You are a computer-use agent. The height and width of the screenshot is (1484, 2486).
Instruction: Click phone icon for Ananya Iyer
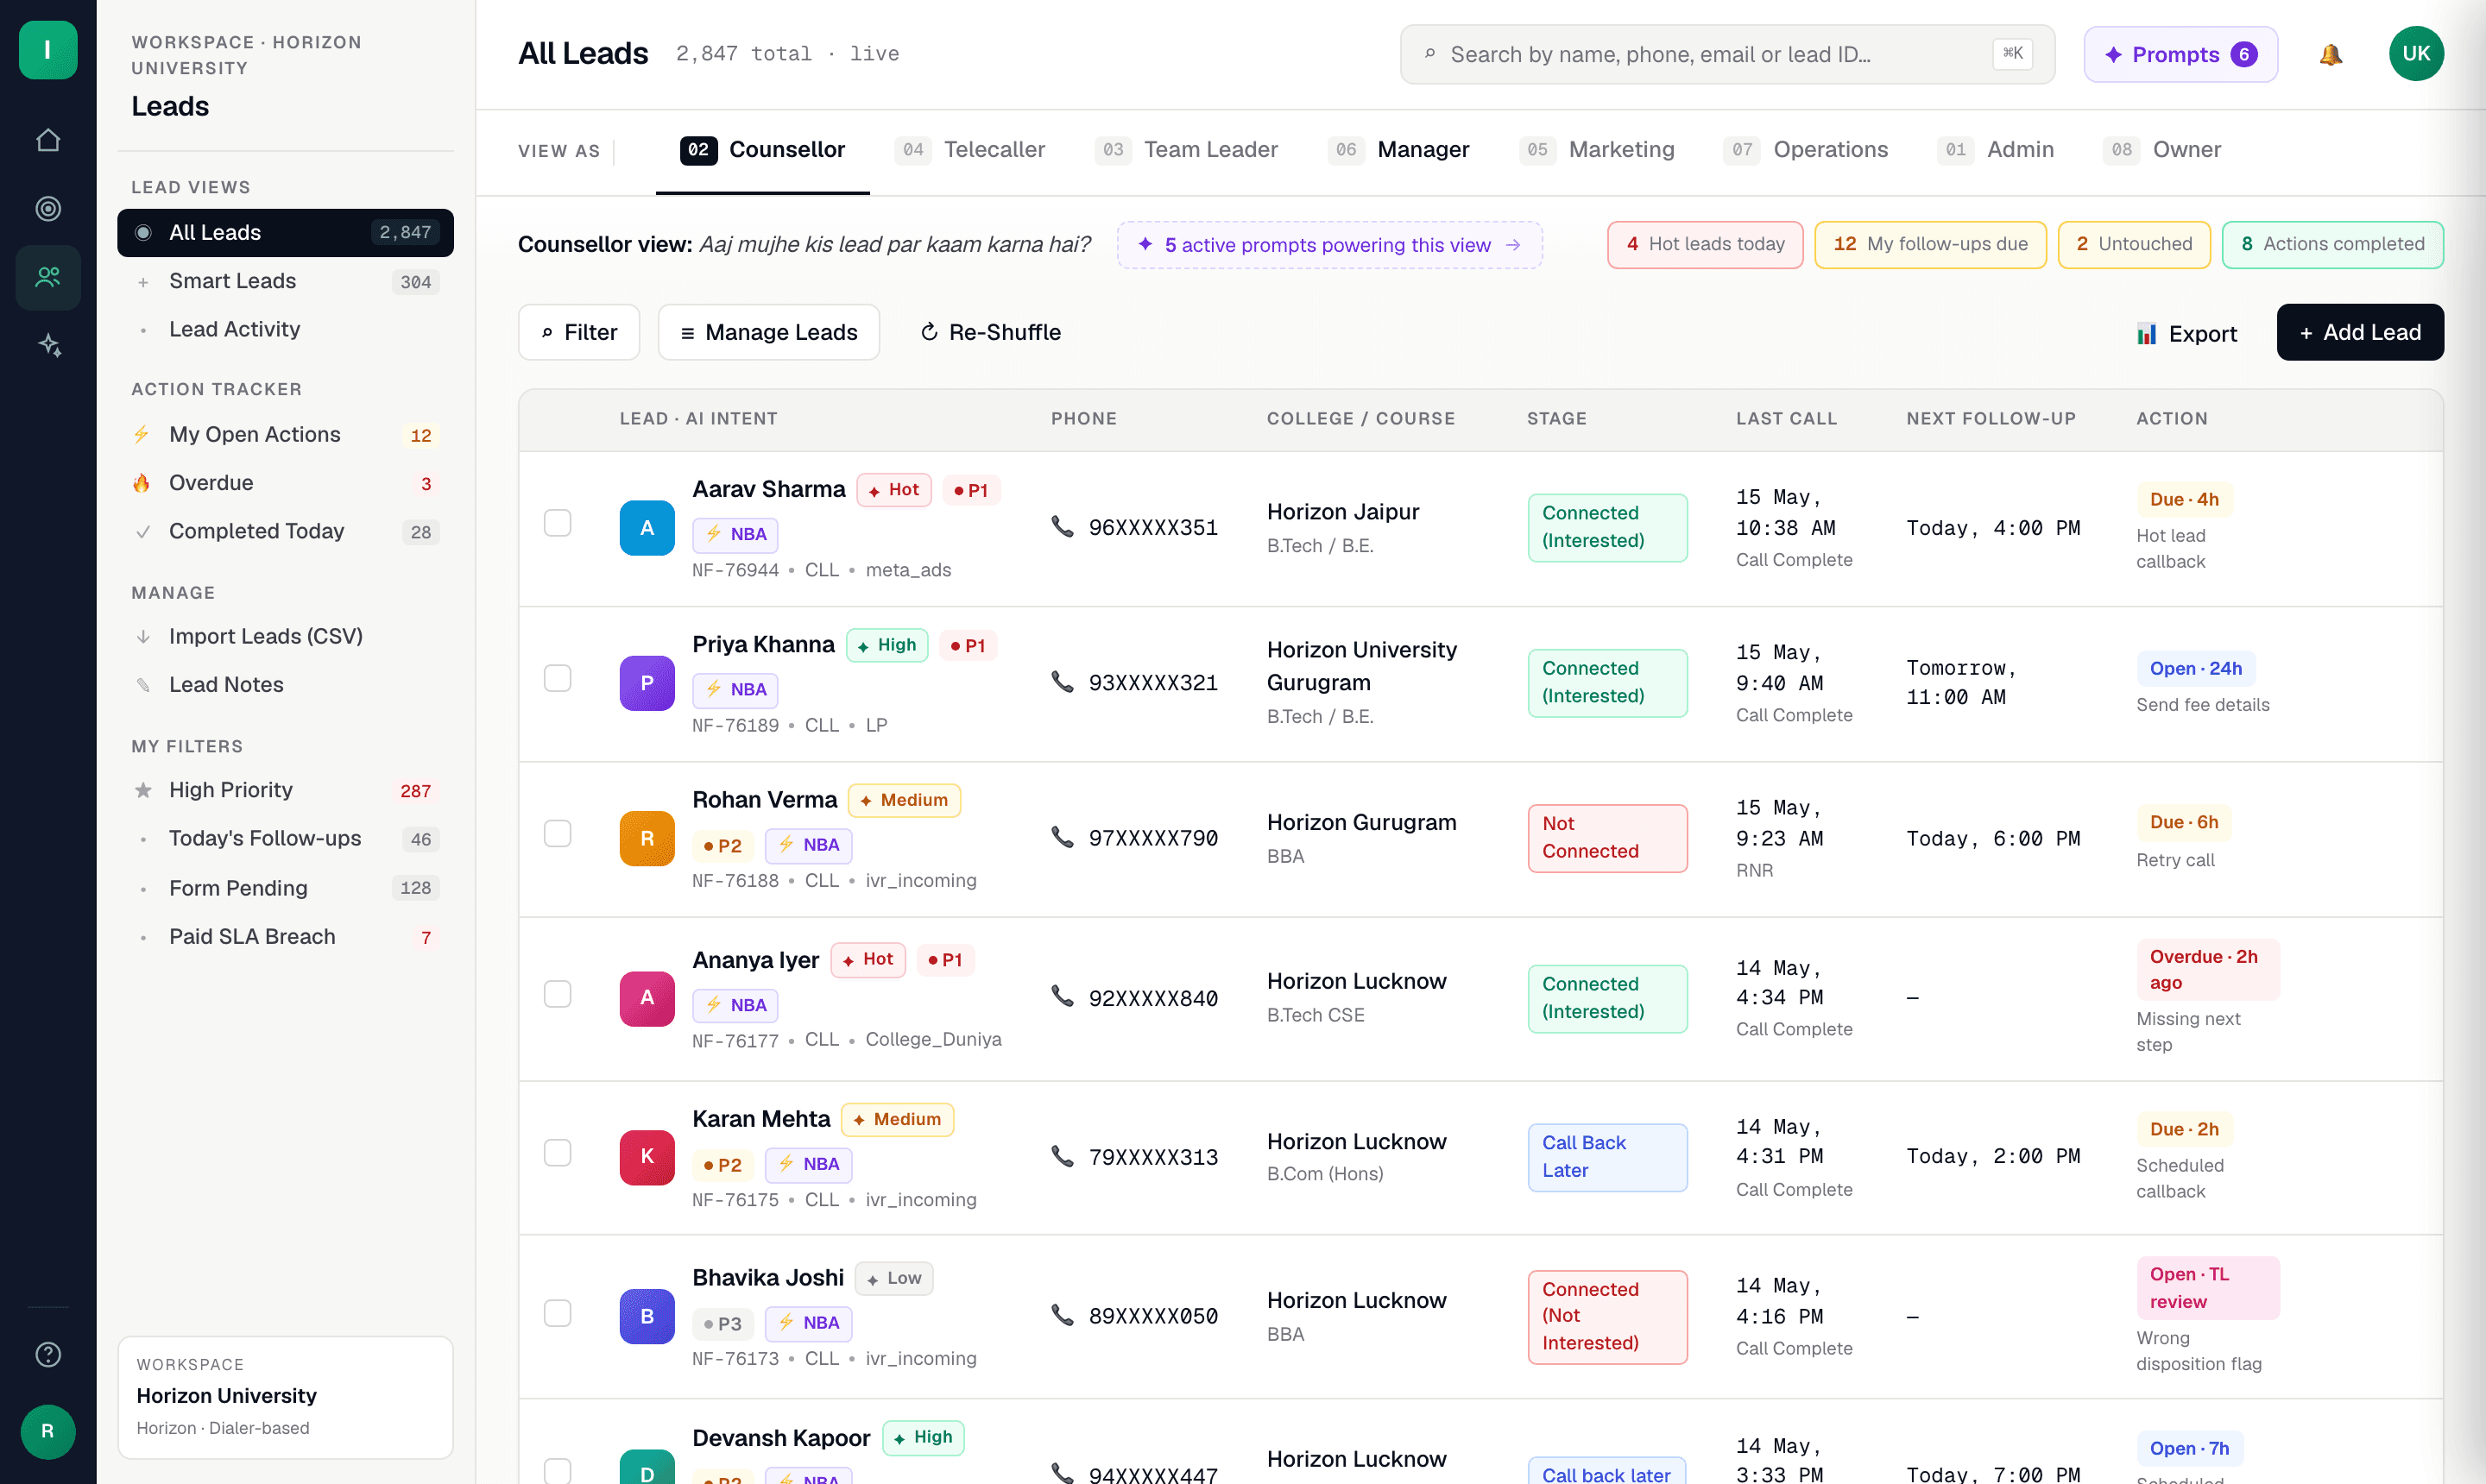[1063, 997]
